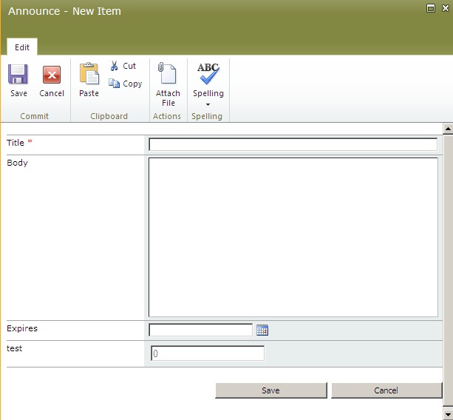Click the Expires date input field
This screenshot has height=420, width=453.
click(x=201, y=330)
